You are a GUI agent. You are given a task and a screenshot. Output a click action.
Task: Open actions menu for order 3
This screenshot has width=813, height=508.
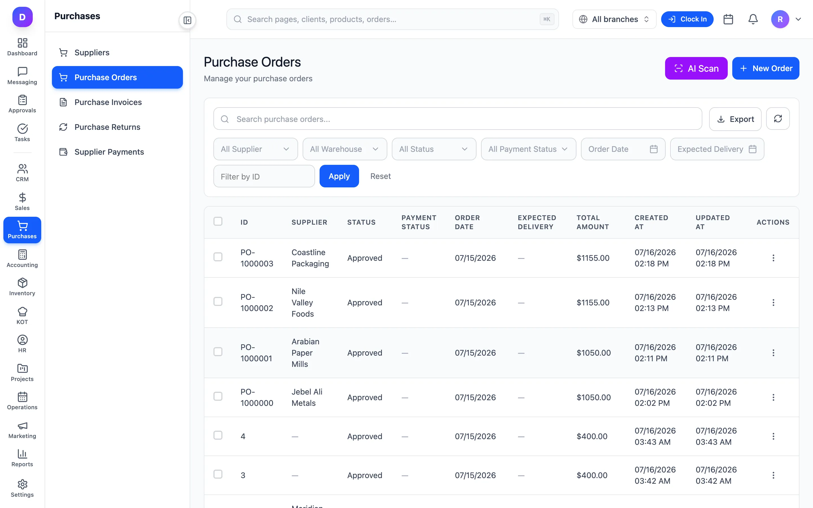(773, 476)
